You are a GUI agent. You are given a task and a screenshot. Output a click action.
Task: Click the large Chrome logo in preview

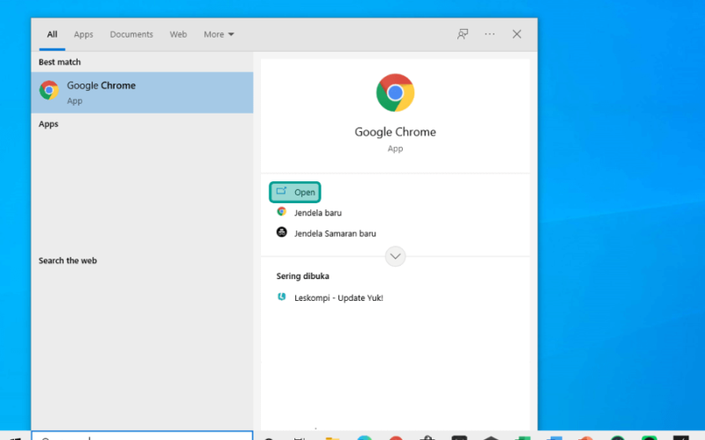(x=395, y=93)
